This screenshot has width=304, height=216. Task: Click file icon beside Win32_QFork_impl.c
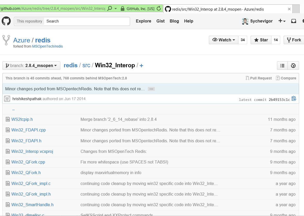click(x=8, y=183)
